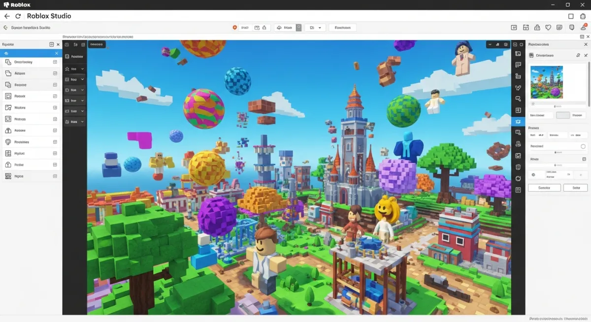Toggle the round radio button in properties panel
This screenshot has width=591, height=322.
[x=583, y=146]
